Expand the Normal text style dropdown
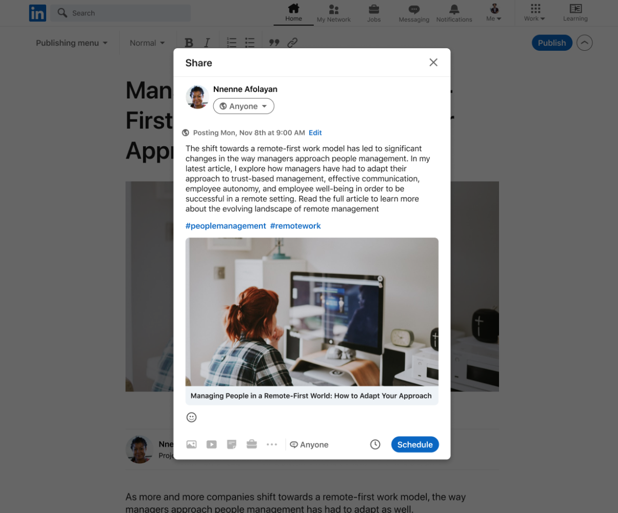Viewport: 618px width, 513px height. (x=147, y=43)
